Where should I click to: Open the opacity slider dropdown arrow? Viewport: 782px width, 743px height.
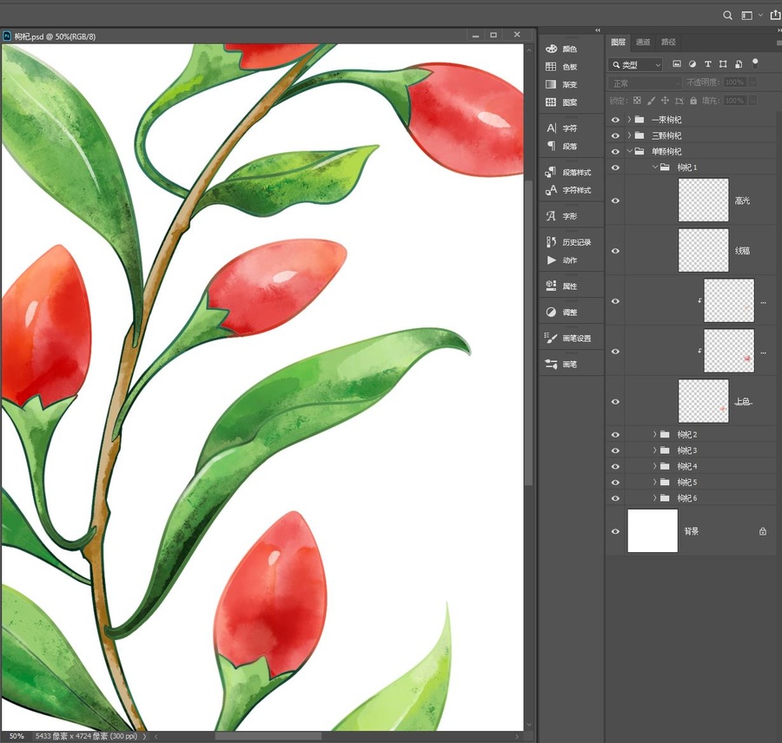click(x=752, y=82)
